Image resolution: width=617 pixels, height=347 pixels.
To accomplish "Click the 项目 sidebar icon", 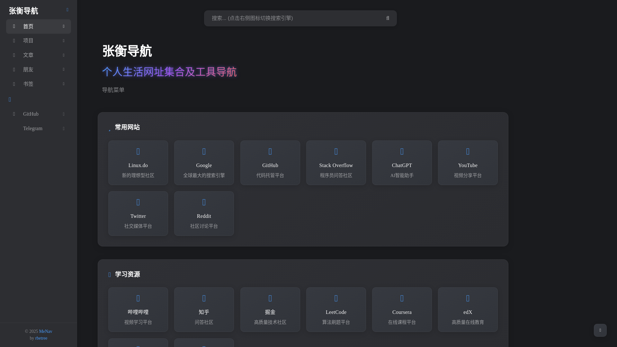I will coord(14,41).
